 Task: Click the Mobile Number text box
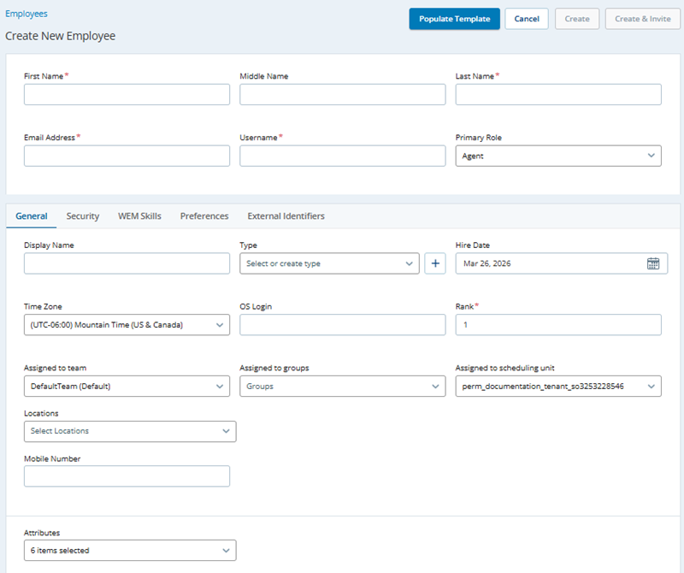pos(127,476)
